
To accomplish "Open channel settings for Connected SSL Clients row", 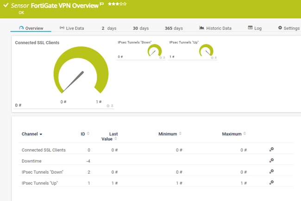I will 271,149.
